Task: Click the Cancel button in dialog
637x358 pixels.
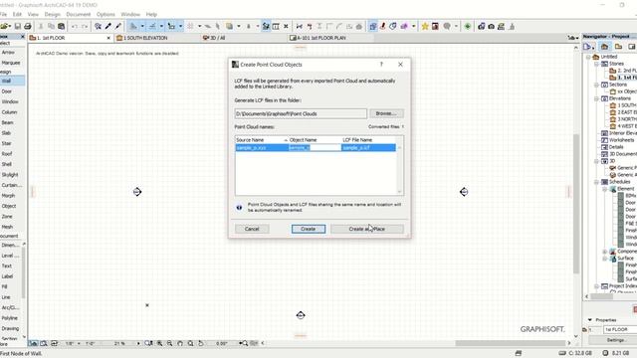Action: point(252,229)
